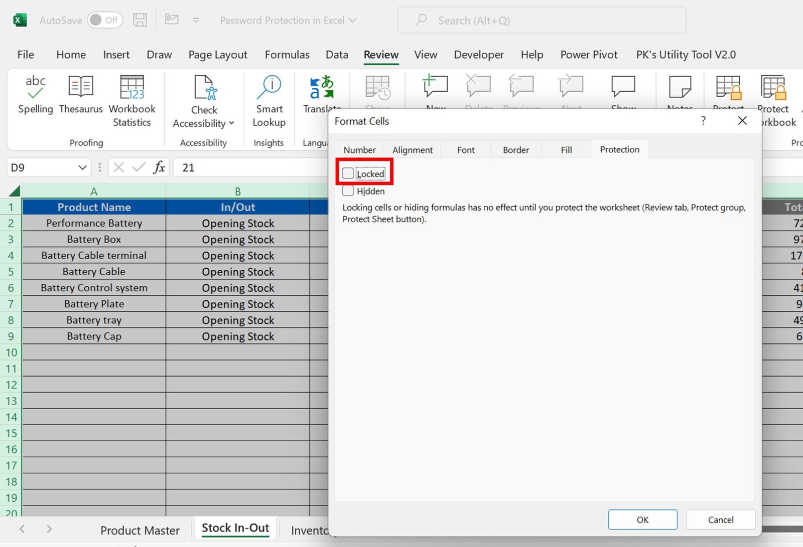
Task: Open the Thesaurus
Action: pyautogui.click(x=80, y=95)
